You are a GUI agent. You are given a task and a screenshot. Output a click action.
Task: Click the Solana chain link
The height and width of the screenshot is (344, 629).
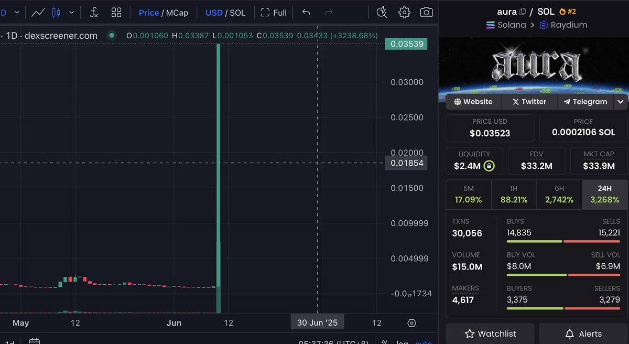click(x=506, y=25)
